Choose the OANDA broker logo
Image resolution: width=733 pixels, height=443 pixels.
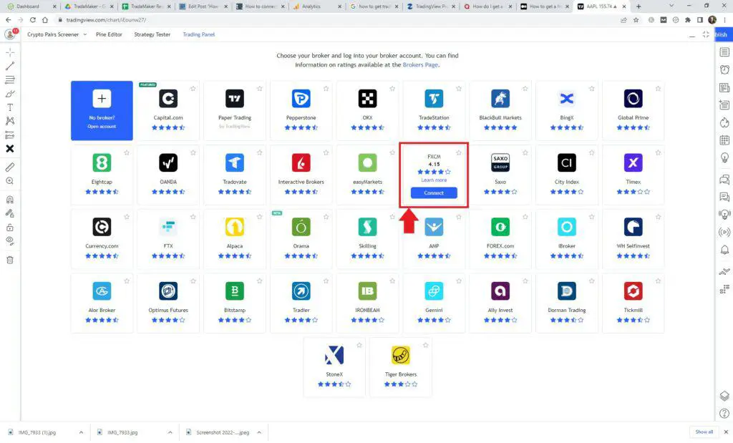(168, 162)
